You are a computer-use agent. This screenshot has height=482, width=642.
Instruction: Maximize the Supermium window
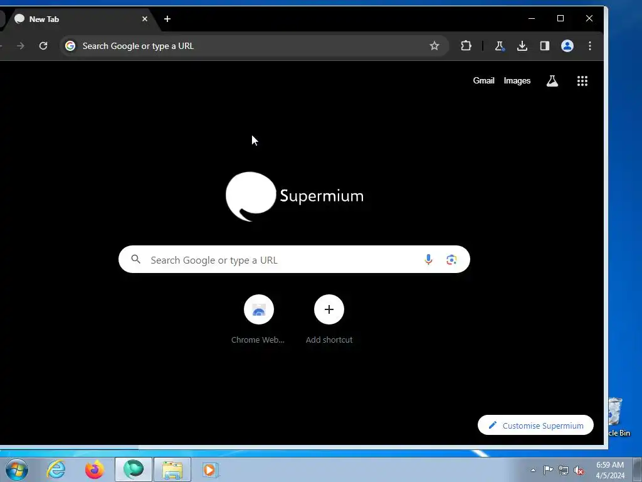(560, 18)
